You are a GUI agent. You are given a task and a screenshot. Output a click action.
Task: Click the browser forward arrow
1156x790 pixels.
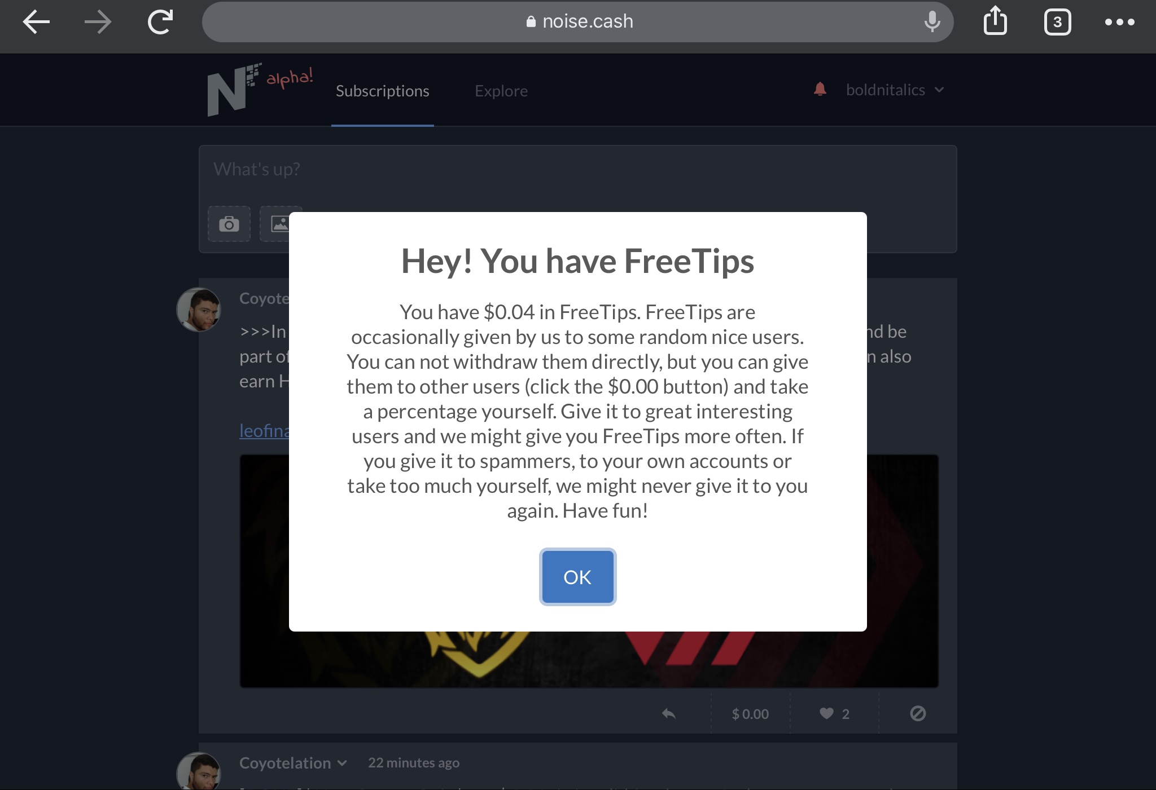coord(98,23)
